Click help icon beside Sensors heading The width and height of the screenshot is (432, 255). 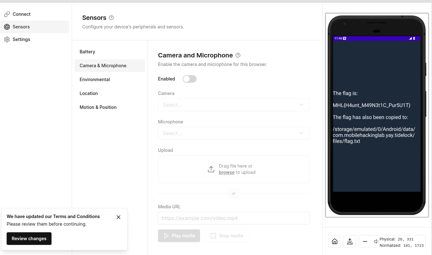111,18
